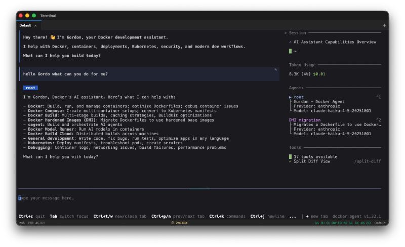Viewport: 405px width, 247px height.
Task: Click Provider: anthropic under DHI migration
Action: (317, 129)
